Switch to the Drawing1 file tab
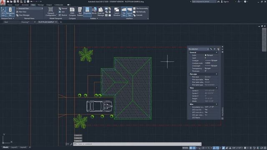The image size is (267, 150). [x=25, y=22]
